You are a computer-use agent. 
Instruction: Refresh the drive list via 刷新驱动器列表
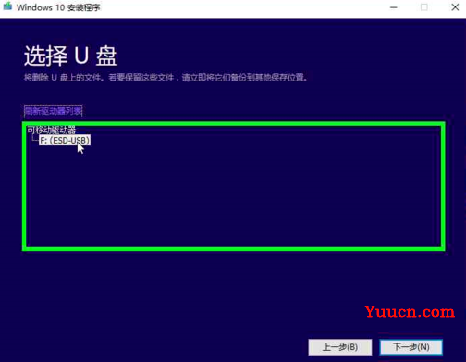click(53, 111)
